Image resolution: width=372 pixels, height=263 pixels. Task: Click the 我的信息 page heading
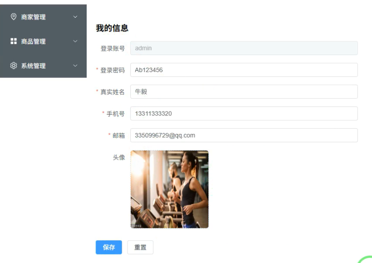[x=112, y=28]
